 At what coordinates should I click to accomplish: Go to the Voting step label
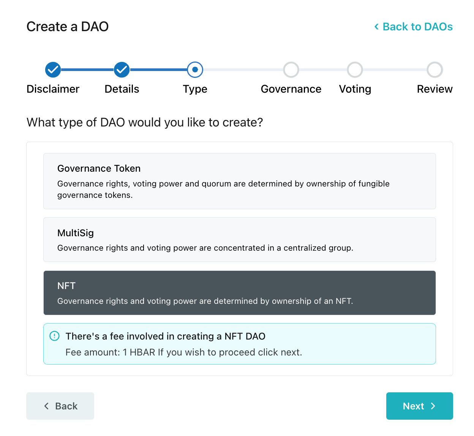(x=355, y=89)
